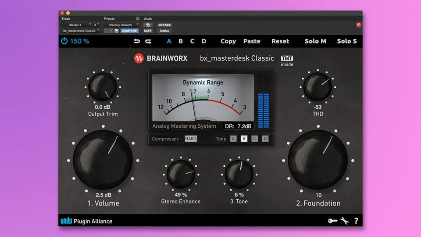Click the 3. Tone knob

[239, 175]
